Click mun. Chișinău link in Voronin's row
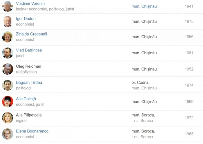The width and height of the screenshot is (203, 144). pos(144,6)
